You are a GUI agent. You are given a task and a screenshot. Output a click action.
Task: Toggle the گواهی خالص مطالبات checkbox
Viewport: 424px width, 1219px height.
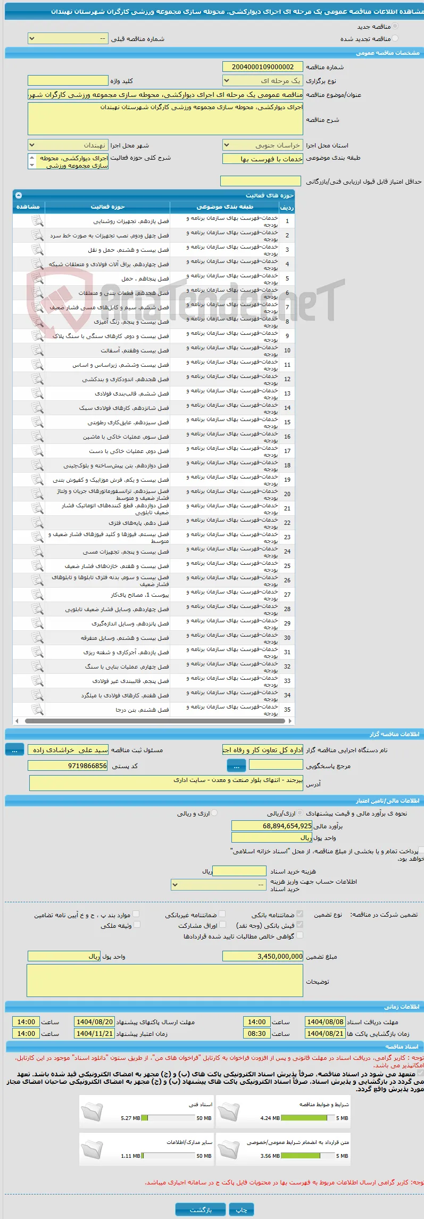300,935
